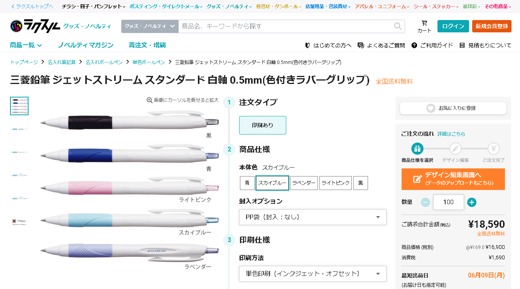Click トップページ breadcrumb
Screen dimensions: 520x289
point(24,62)
